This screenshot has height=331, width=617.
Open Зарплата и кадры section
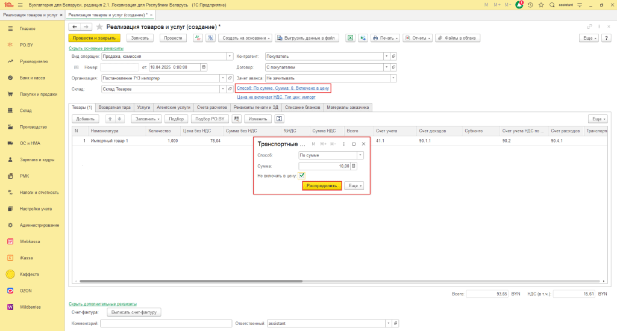(33, 159)
